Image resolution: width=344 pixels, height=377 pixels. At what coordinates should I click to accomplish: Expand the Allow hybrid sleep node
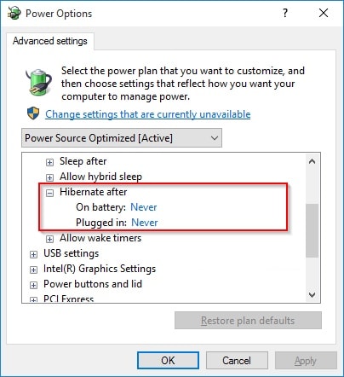[49, 177]
